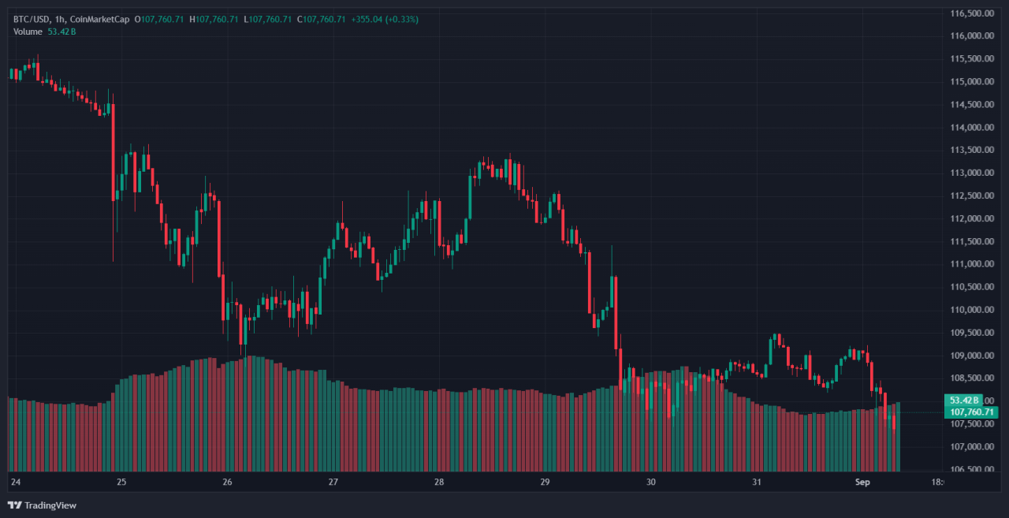The height and width of the screenshot is (518, 1009).
Task: Click the 18: time label on the axis
Action: (x=936, y=481)
